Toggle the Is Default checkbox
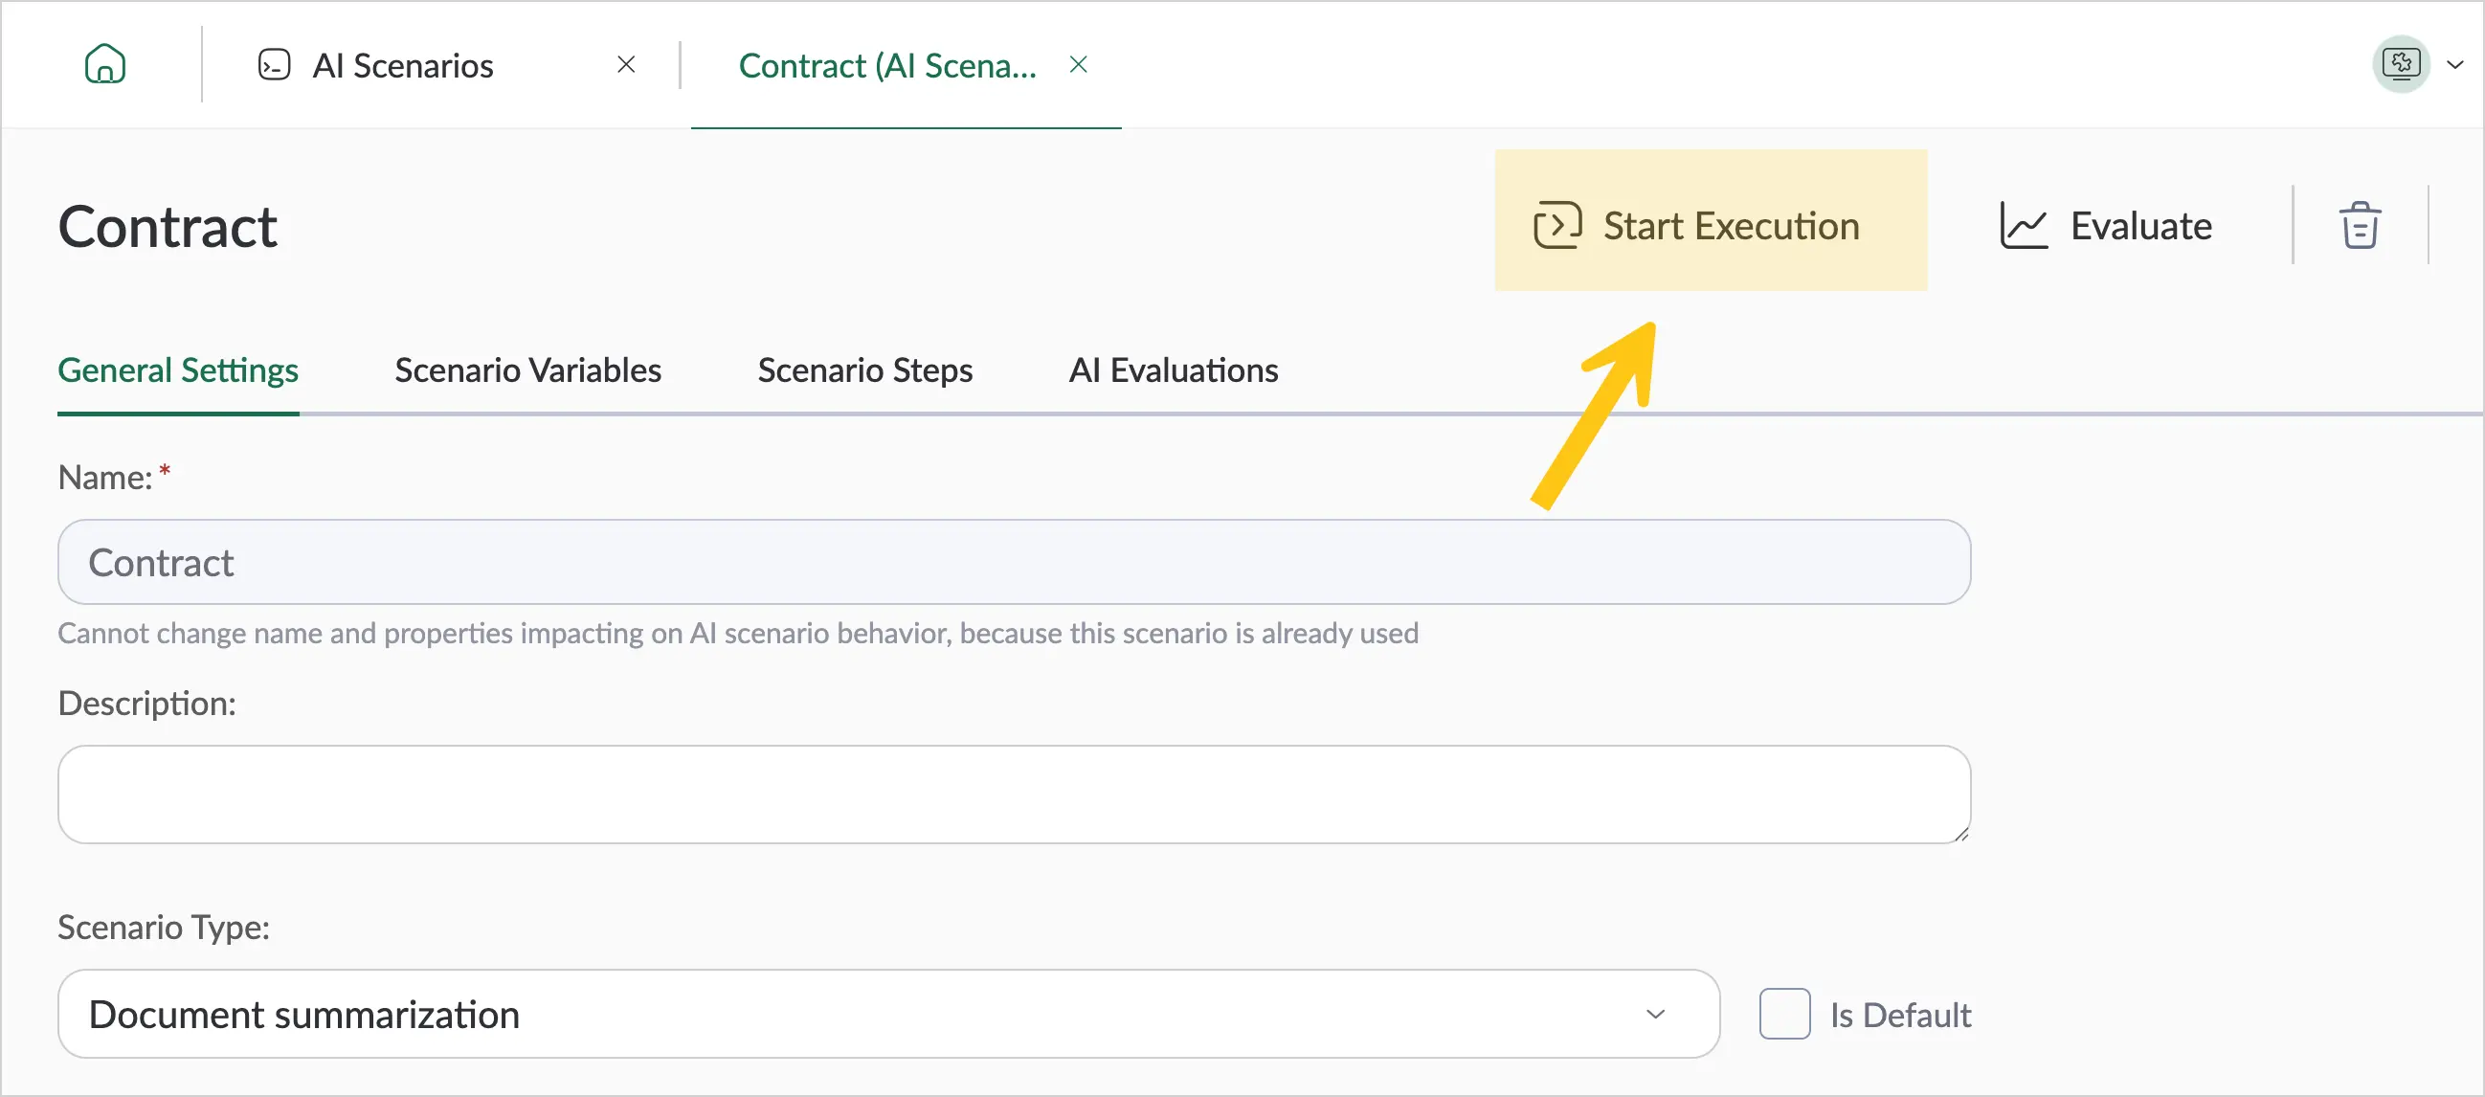This screenshot has height=1097, width=2485. 1784,1014
